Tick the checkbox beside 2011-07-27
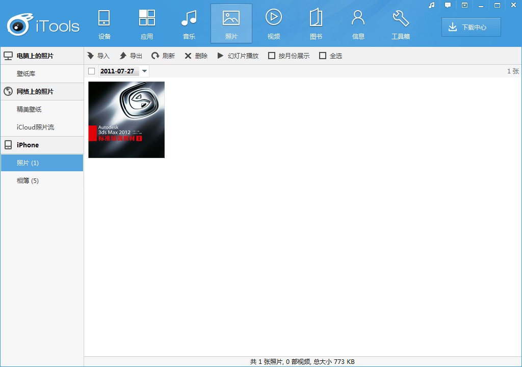The image size is (522, 367). point(92,71)
